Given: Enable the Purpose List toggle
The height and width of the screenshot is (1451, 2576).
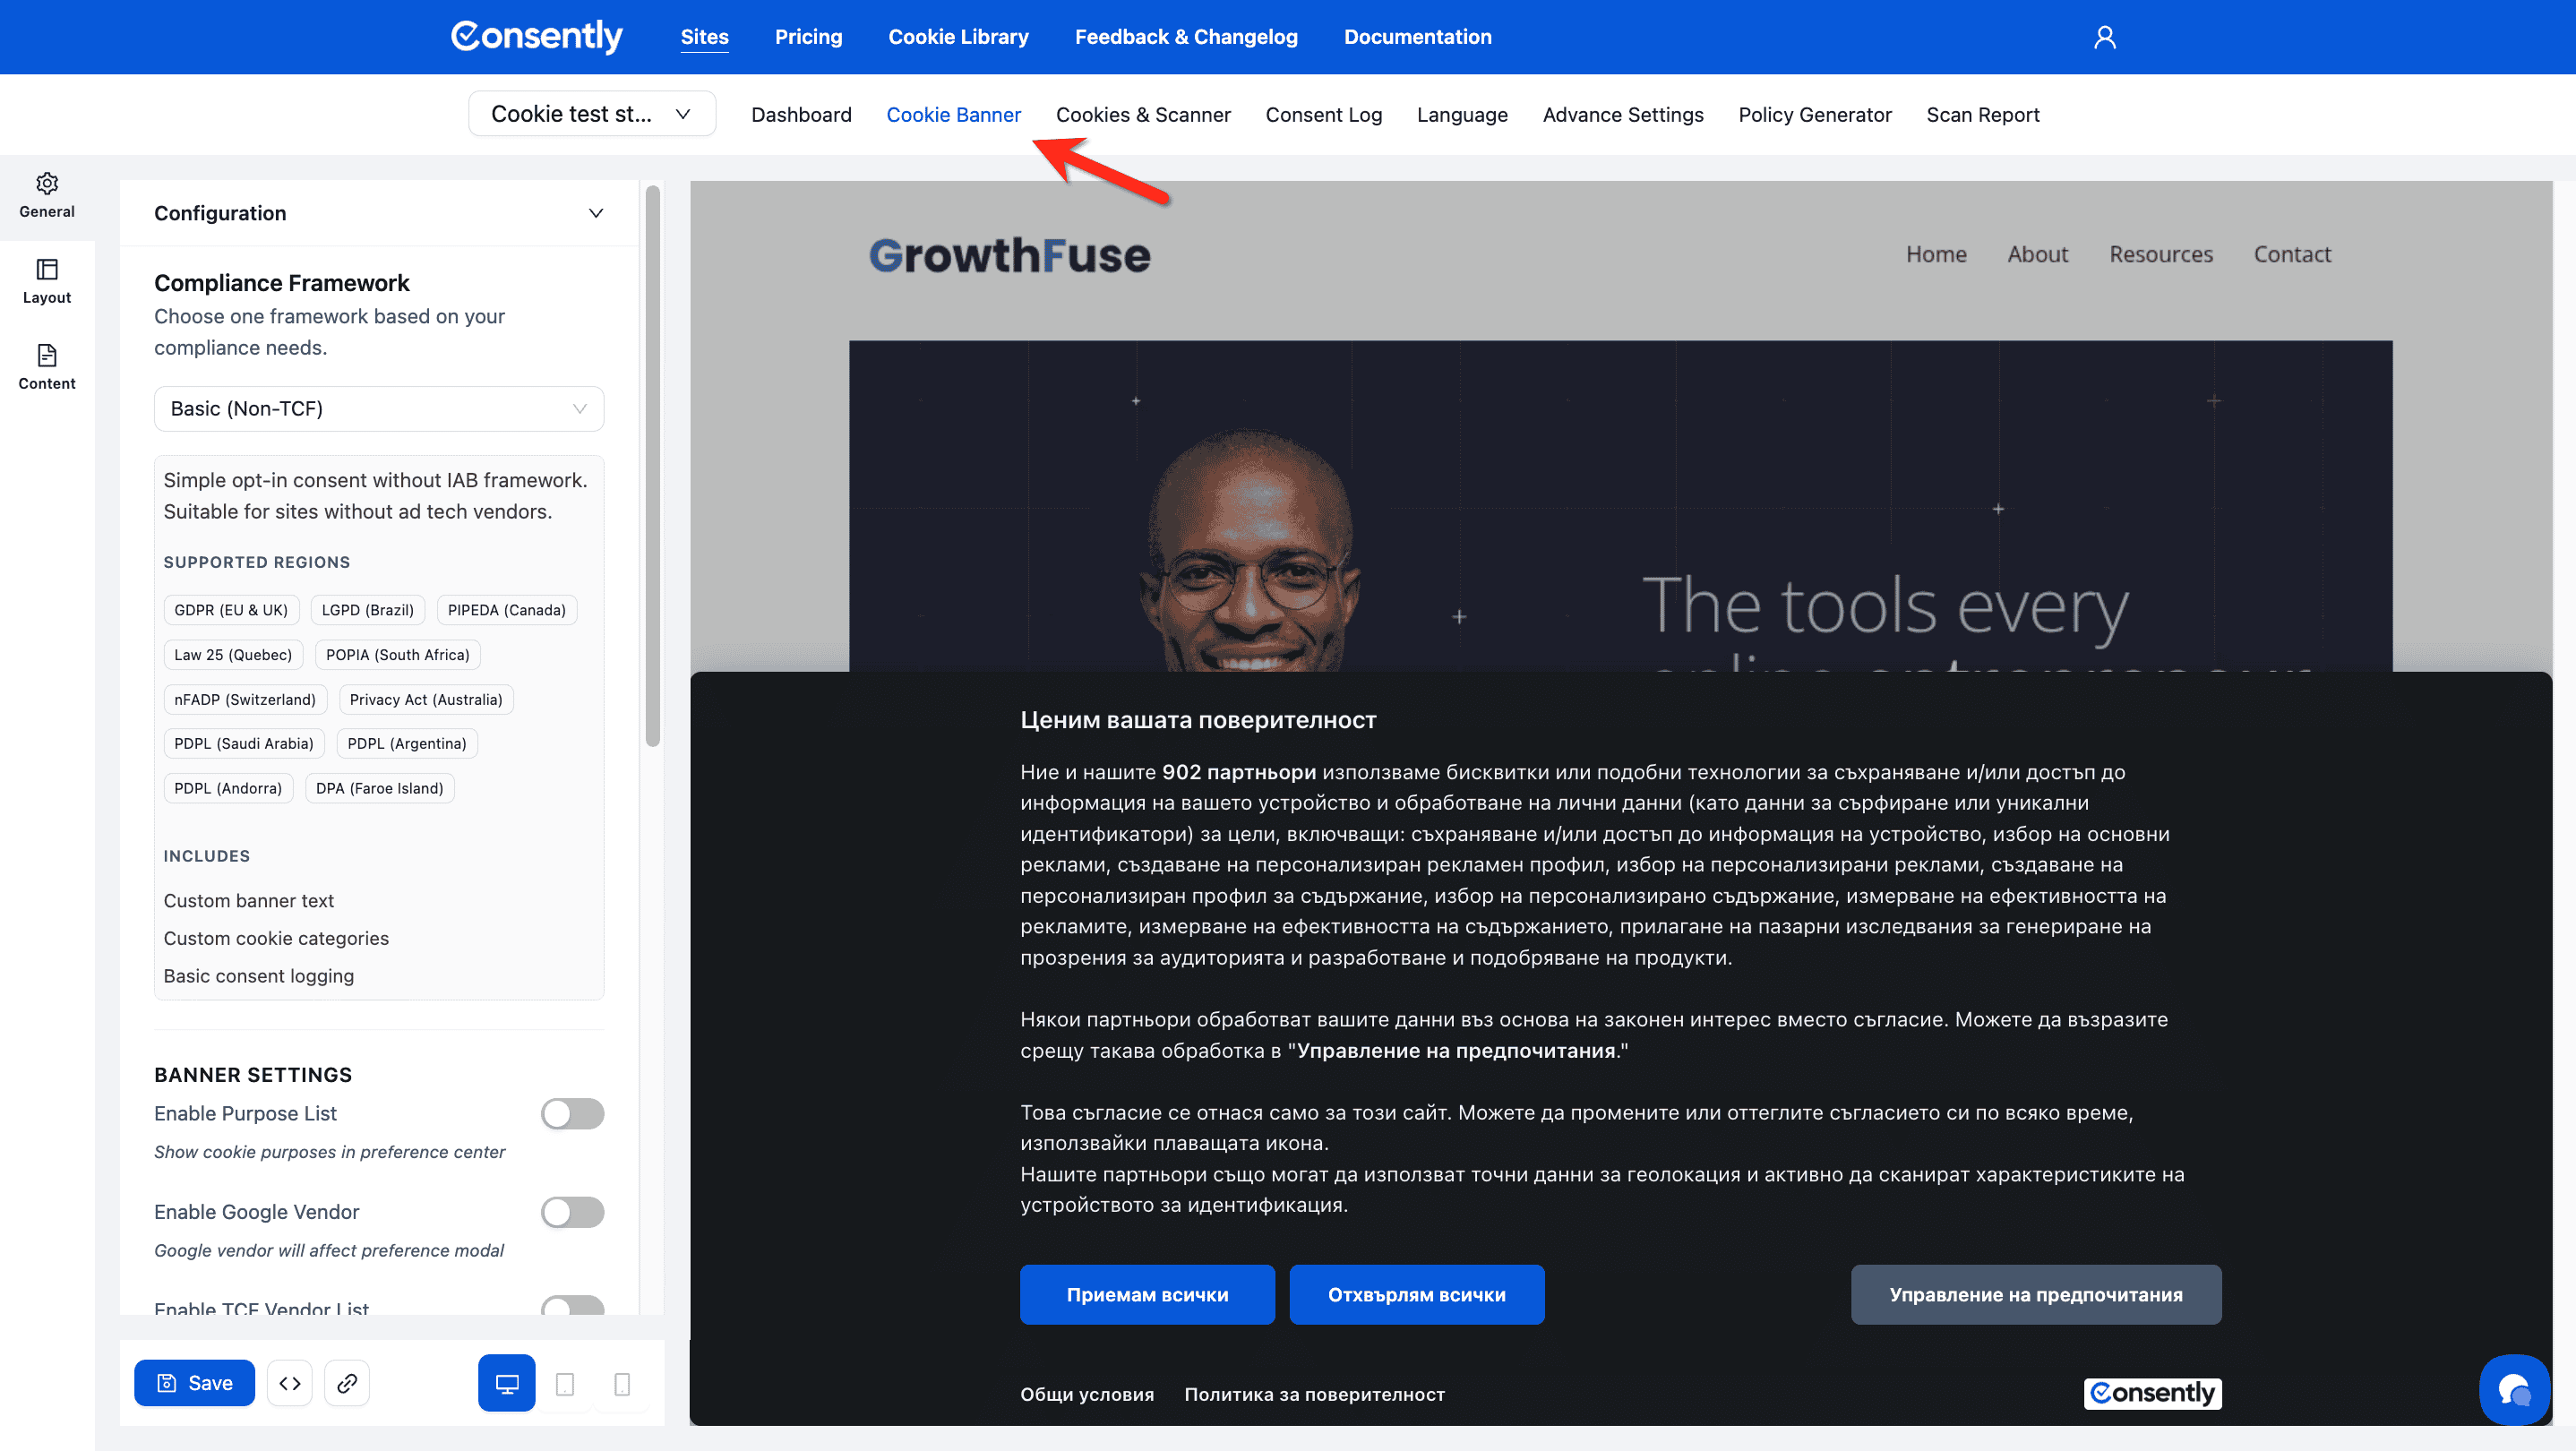Looking at the screenshot, I should click(572, 1113).
